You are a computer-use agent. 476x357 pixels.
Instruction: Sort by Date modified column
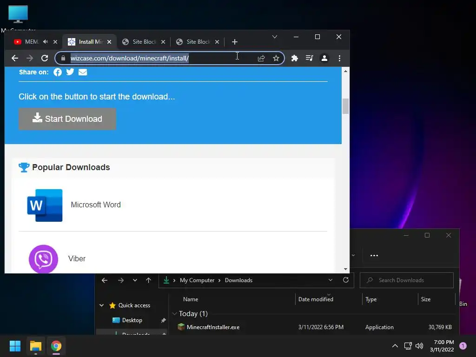[316, 299]
